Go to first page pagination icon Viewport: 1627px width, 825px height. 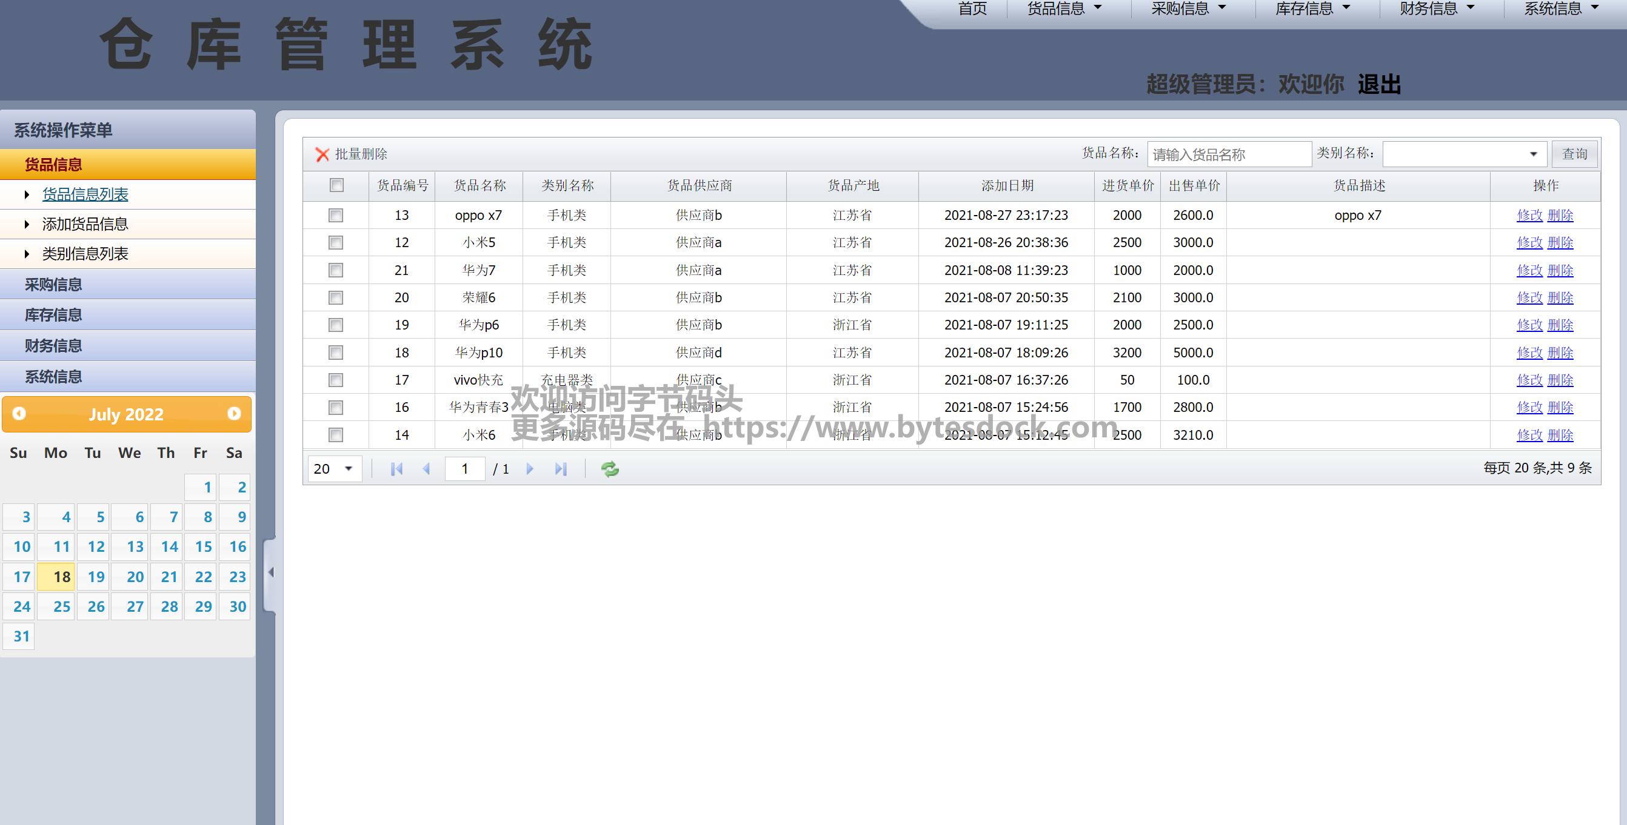coord(396,469)
